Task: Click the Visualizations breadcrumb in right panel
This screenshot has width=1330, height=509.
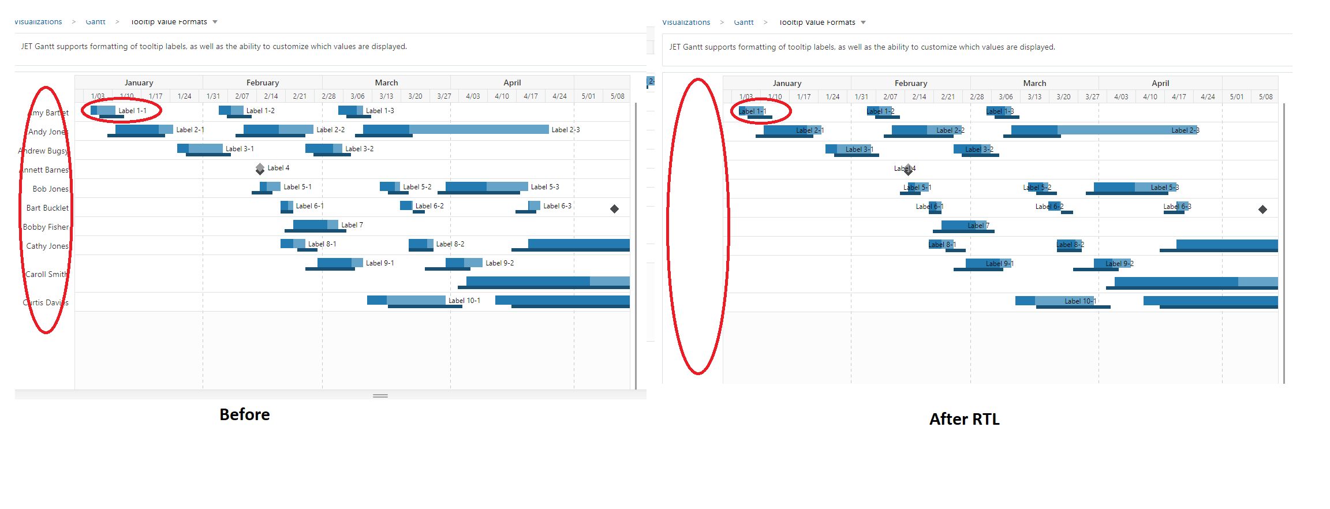Action: (686, 23)
